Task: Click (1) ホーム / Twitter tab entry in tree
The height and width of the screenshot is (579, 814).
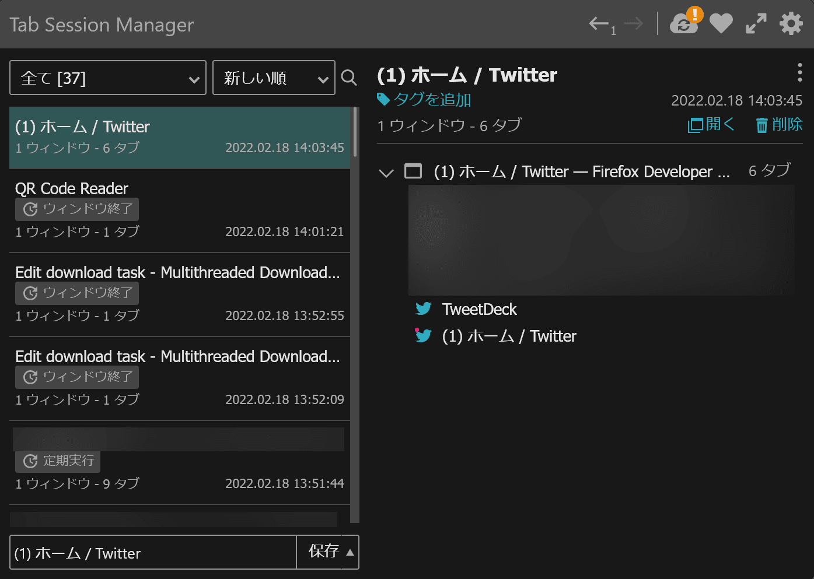Action: [x=509, y=336]
